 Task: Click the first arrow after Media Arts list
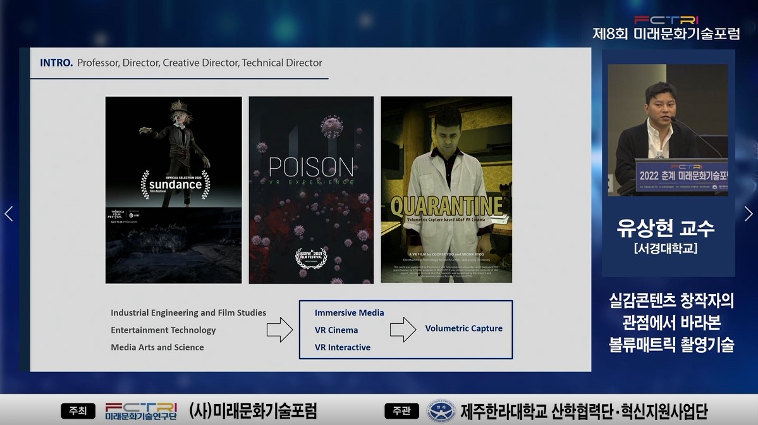tap(279, 330)
